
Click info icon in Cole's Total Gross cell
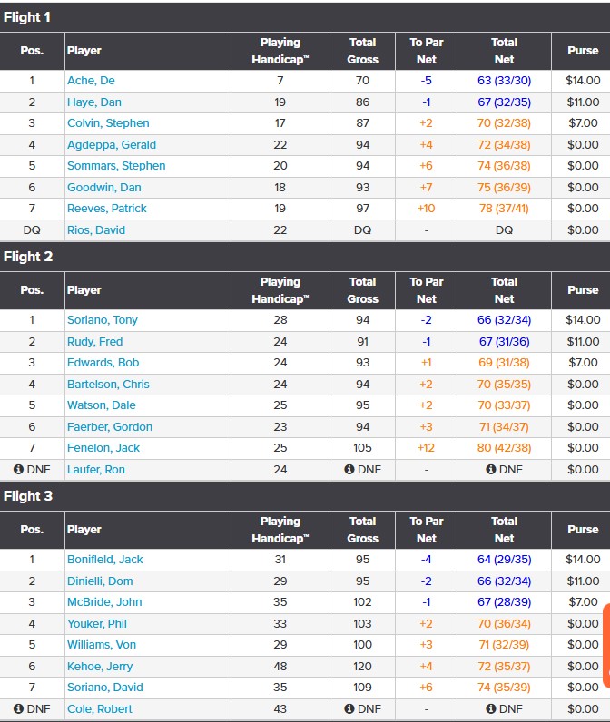[349, 708]
